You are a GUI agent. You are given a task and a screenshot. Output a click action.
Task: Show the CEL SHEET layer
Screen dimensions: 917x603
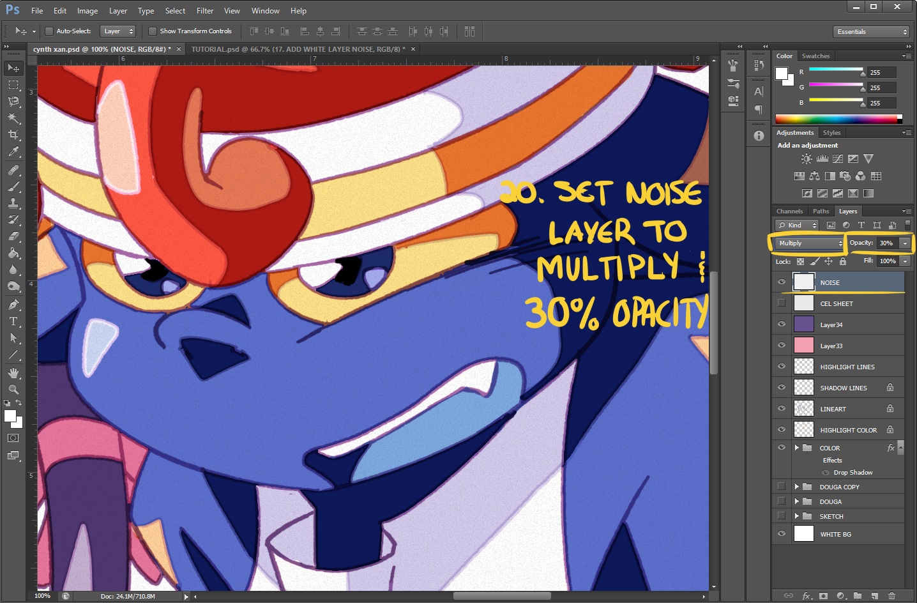pos(781,303)
